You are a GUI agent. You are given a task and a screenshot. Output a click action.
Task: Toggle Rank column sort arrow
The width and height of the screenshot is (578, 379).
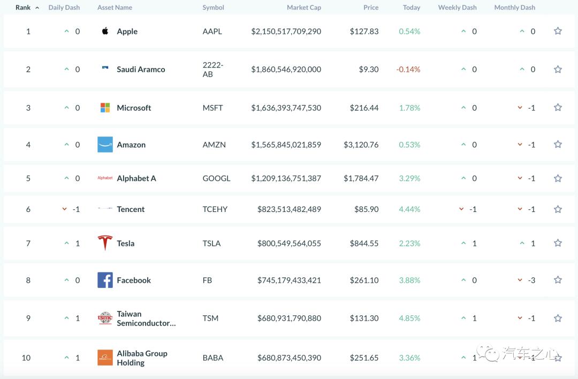coord(37,8)
